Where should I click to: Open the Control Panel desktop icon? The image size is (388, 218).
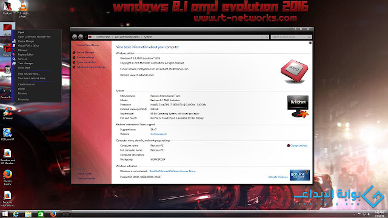(7, 93)
